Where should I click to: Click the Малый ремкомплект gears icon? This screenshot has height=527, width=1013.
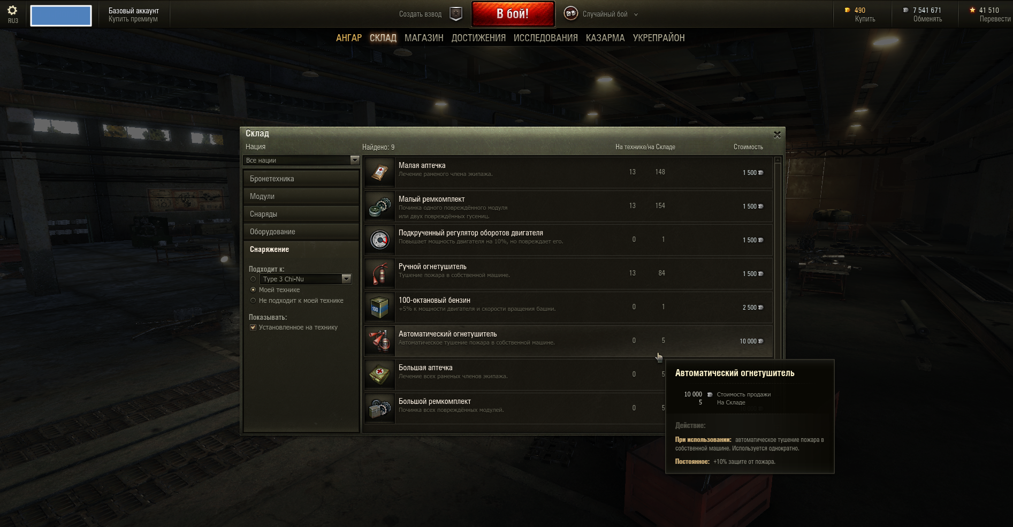pos(379,206)
